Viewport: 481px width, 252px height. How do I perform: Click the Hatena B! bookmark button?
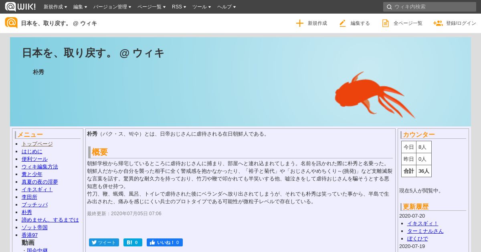point(133,242)
